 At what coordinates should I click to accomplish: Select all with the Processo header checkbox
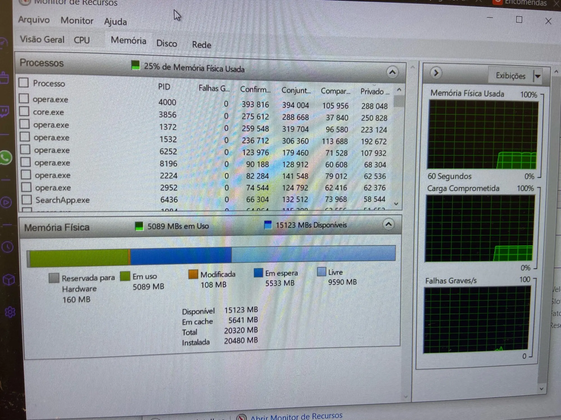(x=24, y=83)
